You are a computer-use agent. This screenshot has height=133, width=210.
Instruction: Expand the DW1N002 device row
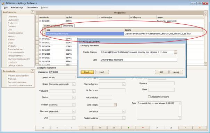tap(40, 39)
